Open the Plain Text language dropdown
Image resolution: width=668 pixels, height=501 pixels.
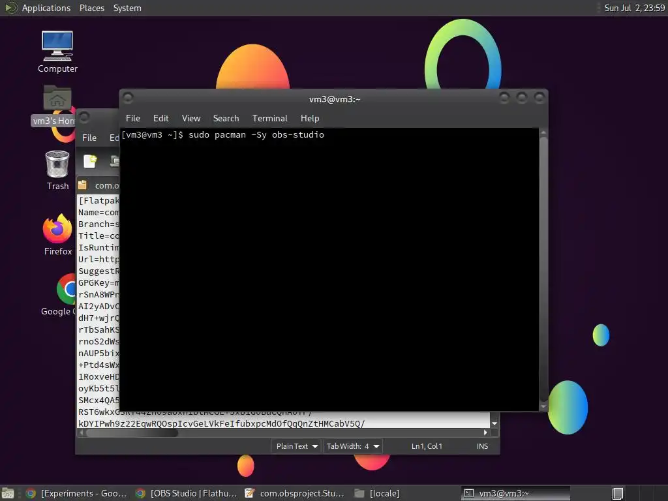click(x=297, y=446)
